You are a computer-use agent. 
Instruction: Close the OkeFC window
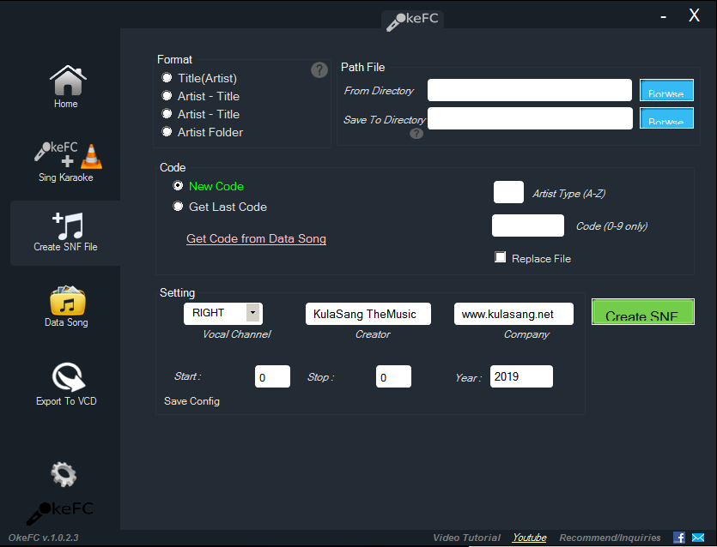tap(694, 15)
